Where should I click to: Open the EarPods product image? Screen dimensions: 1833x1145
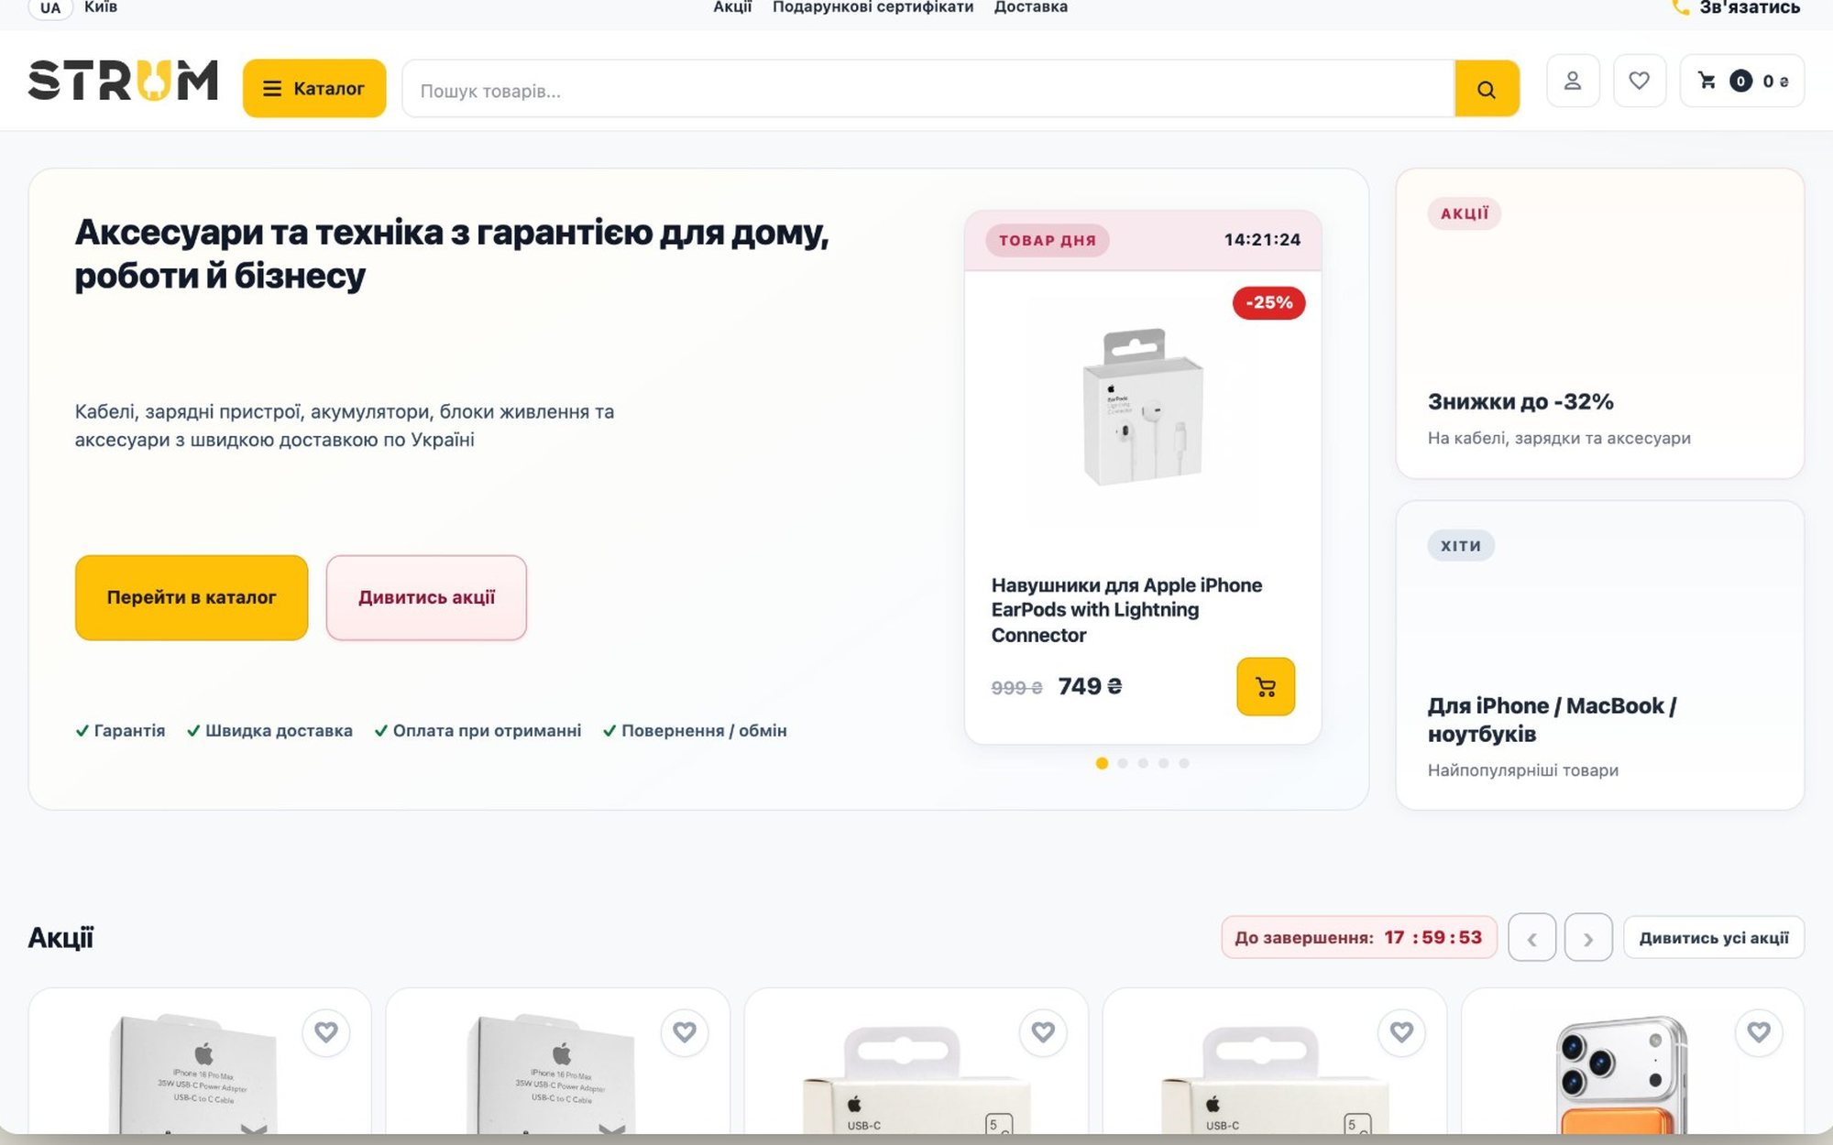(1143, 408)
